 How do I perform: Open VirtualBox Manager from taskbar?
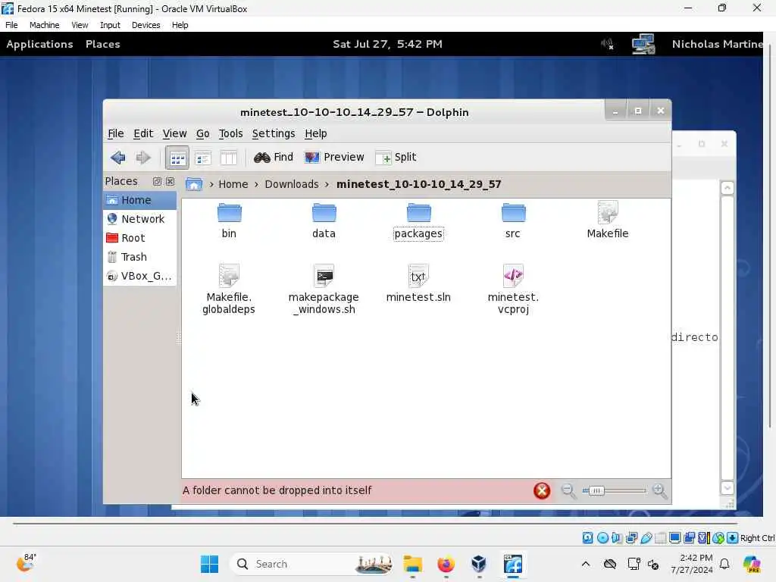coord(479,564)
